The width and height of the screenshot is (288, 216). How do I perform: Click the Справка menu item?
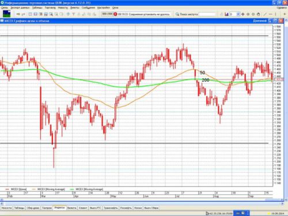point(282,7)
